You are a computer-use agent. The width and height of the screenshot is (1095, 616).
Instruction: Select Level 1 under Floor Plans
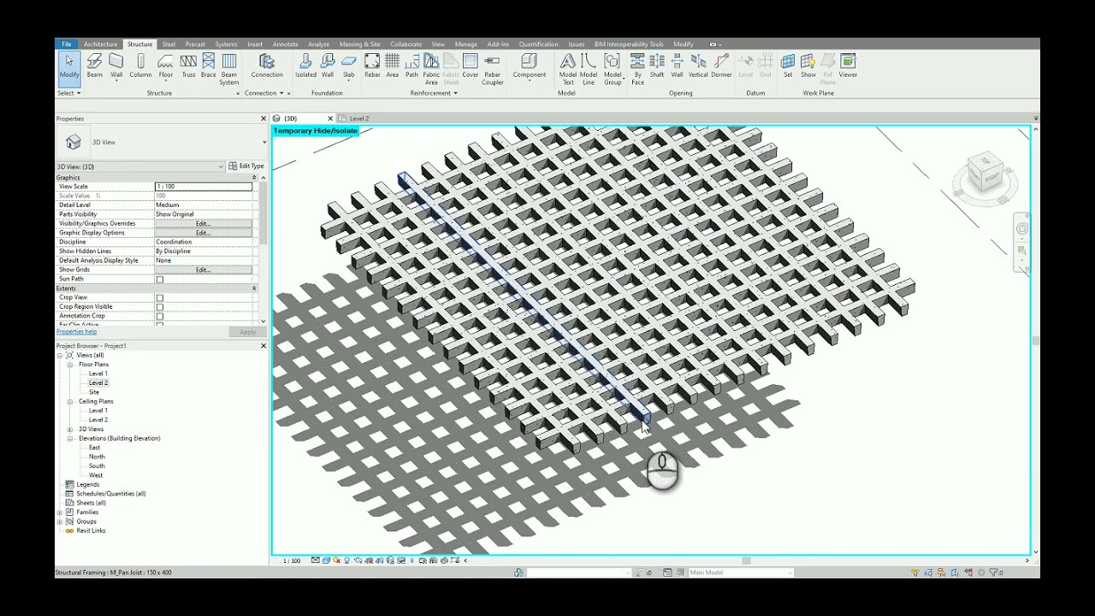(x=98, y=374)
